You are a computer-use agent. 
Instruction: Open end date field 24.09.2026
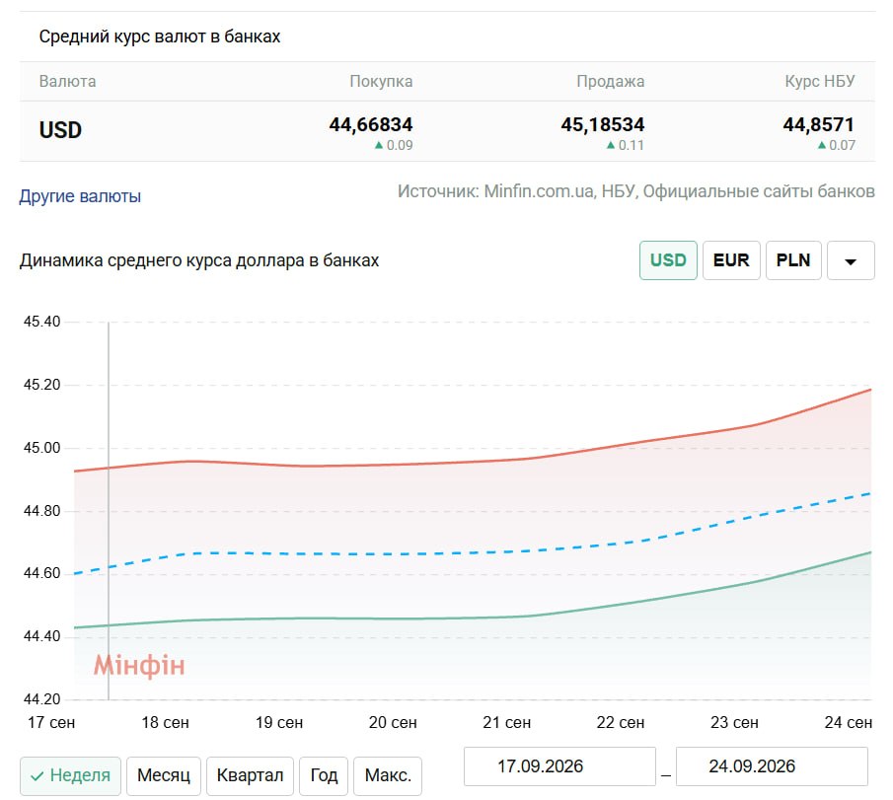point(772,766)
